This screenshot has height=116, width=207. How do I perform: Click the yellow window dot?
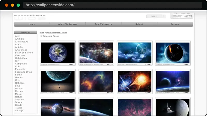pos(12,5)
